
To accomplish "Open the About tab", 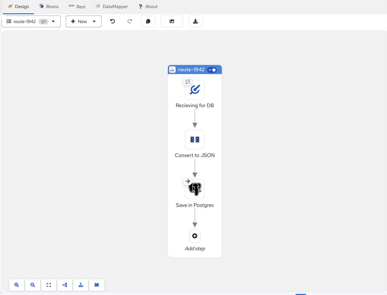I will pyautogui.click(x=148, y=7).
